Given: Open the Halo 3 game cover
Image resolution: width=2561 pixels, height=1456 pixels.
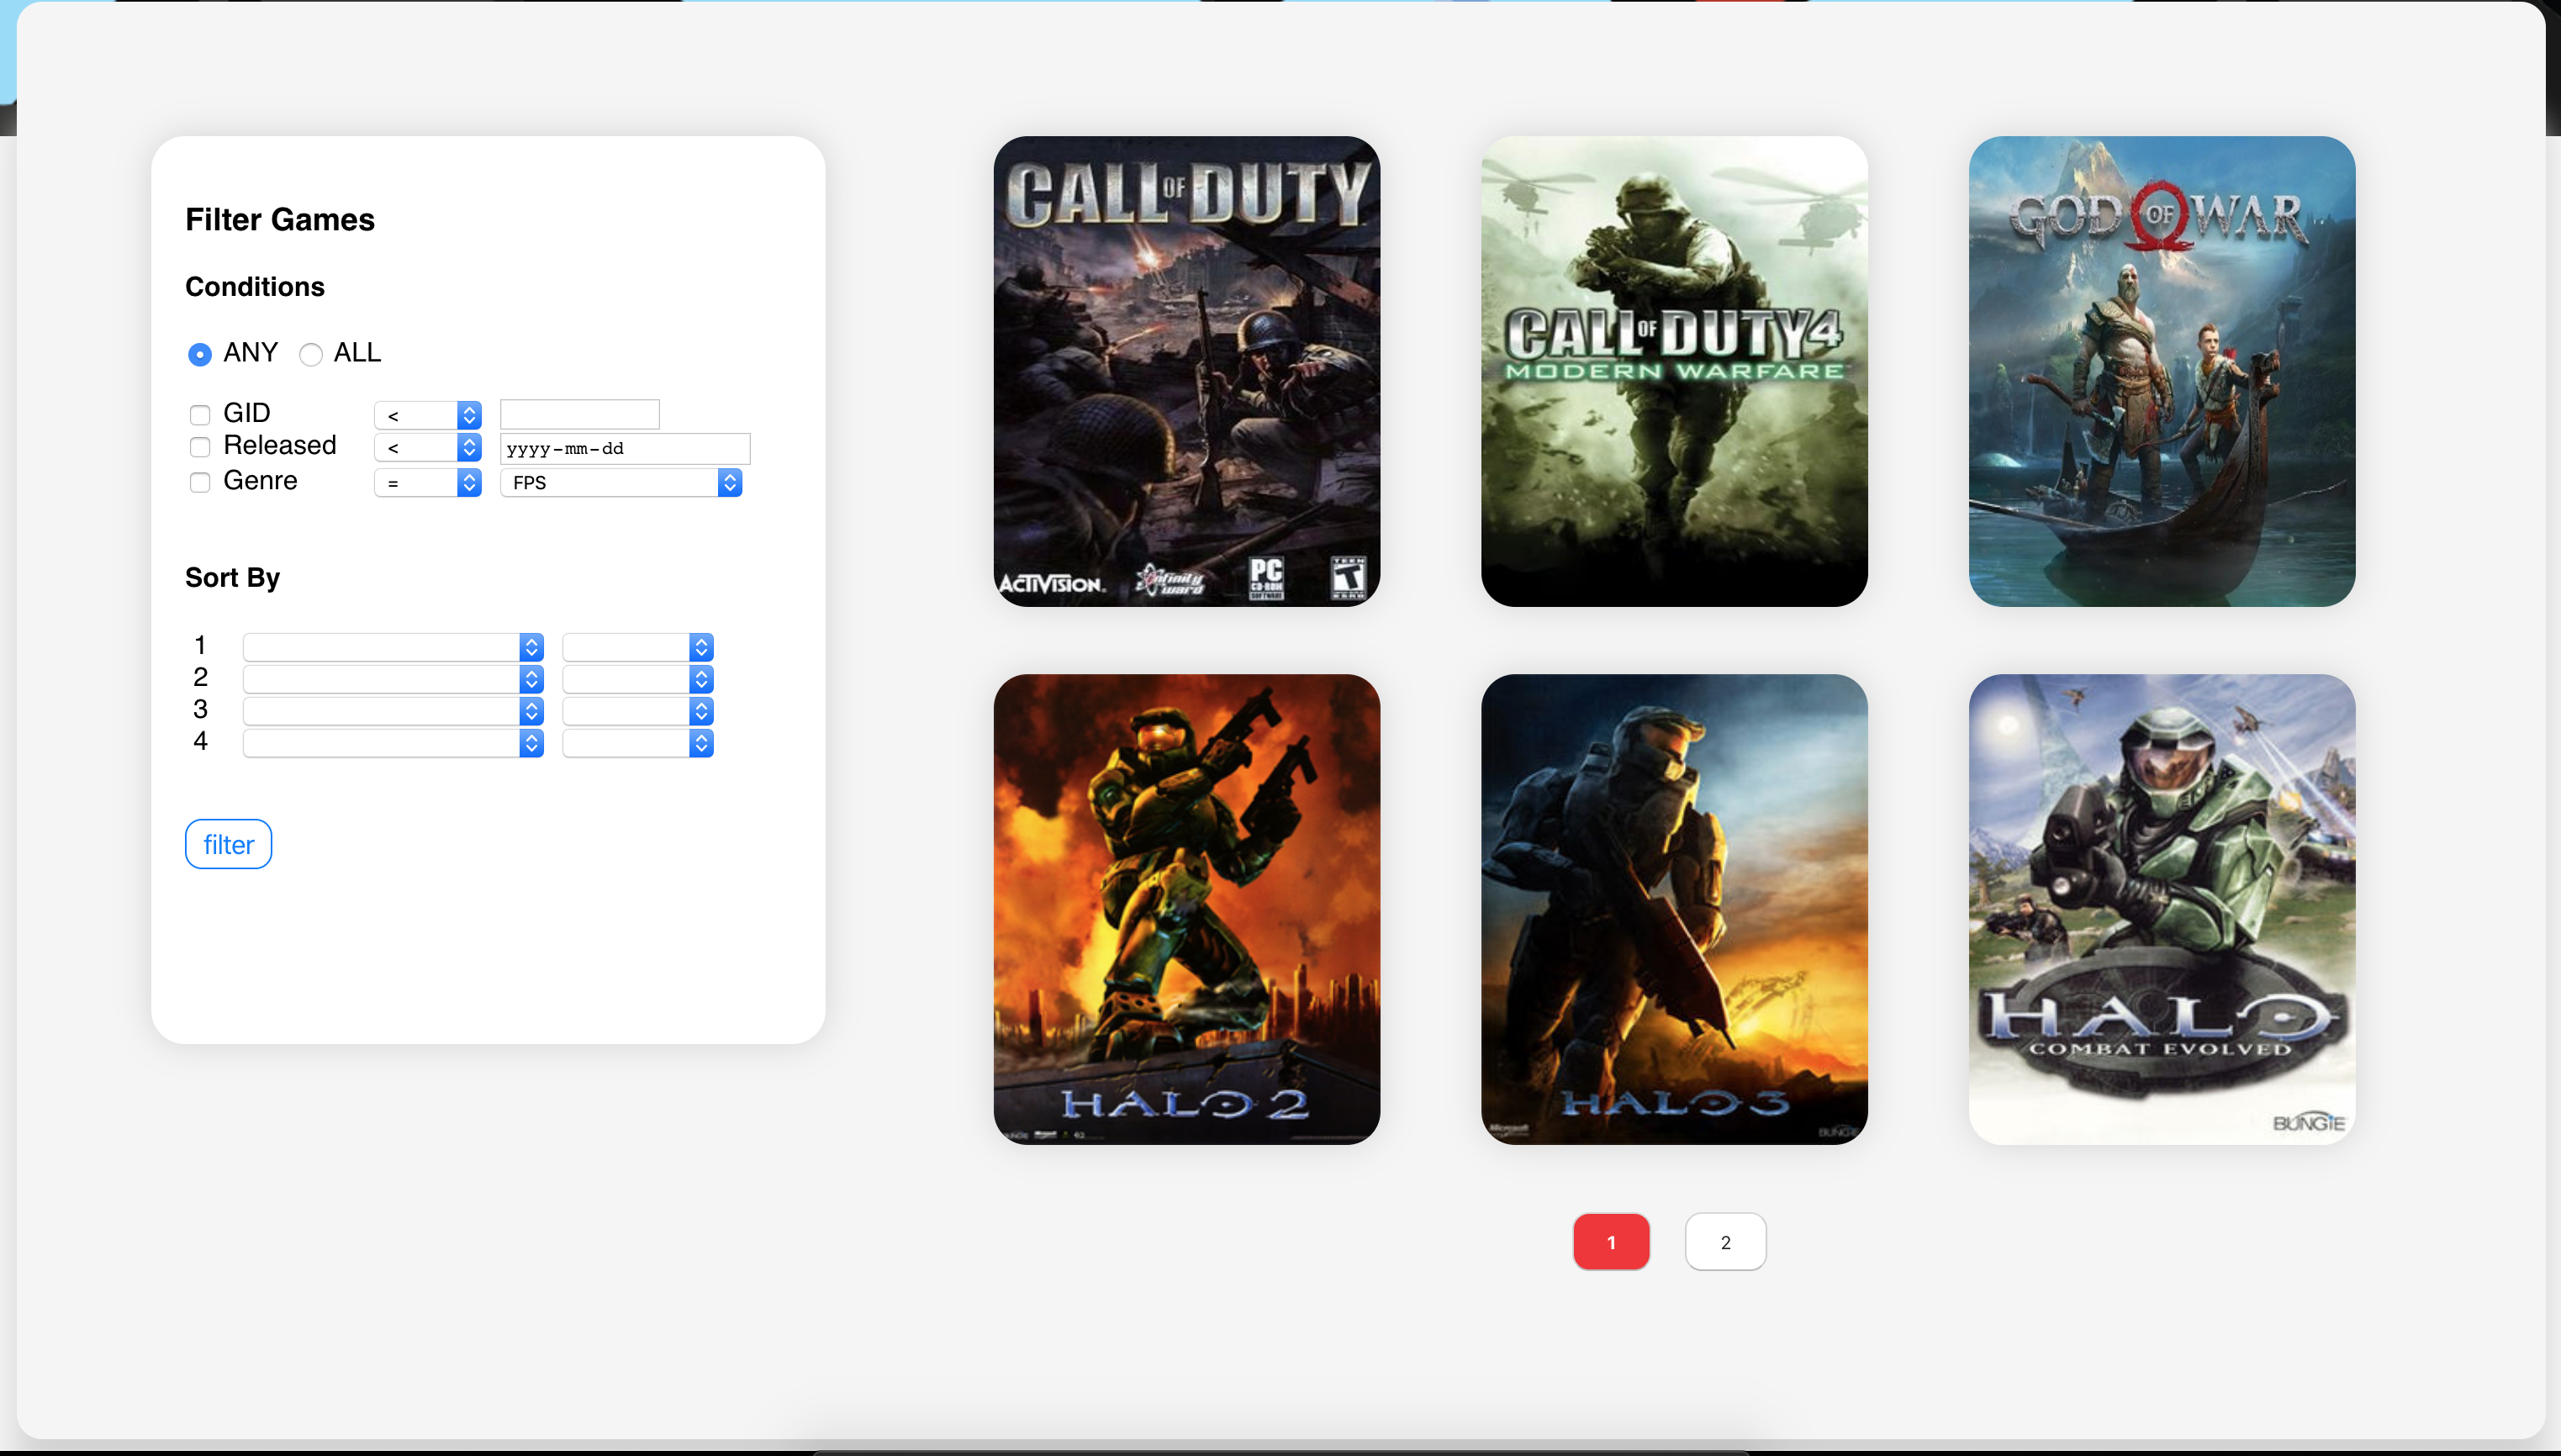Looking at the screenshot, I should pos(1674,909).
